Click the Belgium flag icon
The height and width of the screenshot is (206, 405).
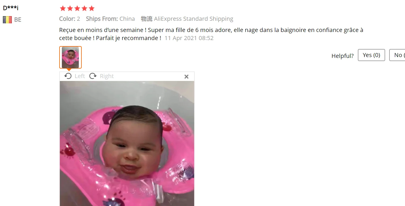pyautogui.click(x=7, y=20)
